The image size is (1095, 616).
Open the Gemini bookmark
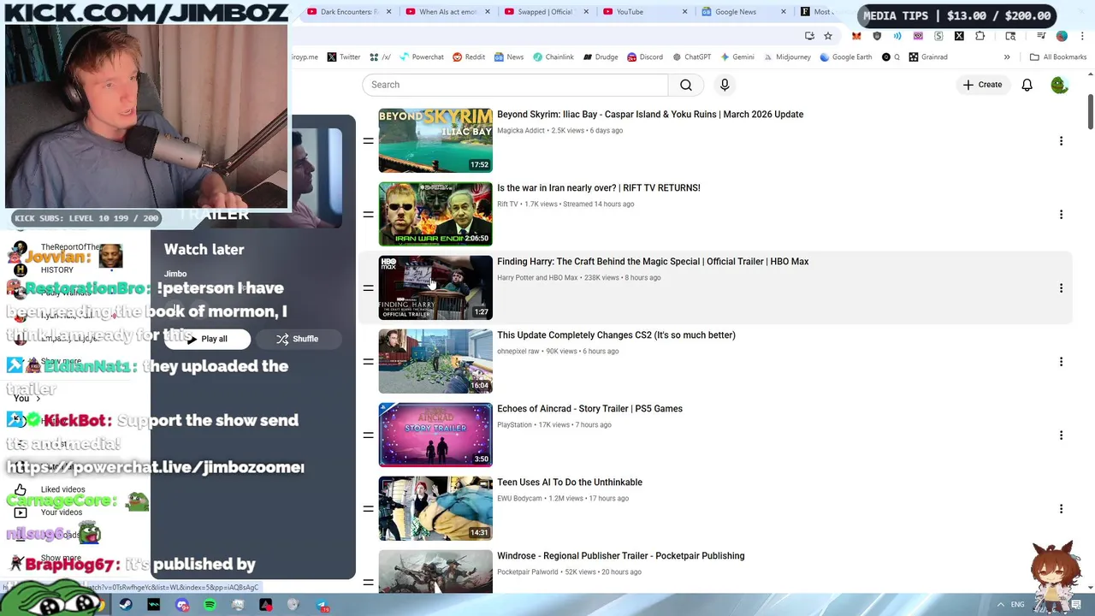tap(737, 57)
